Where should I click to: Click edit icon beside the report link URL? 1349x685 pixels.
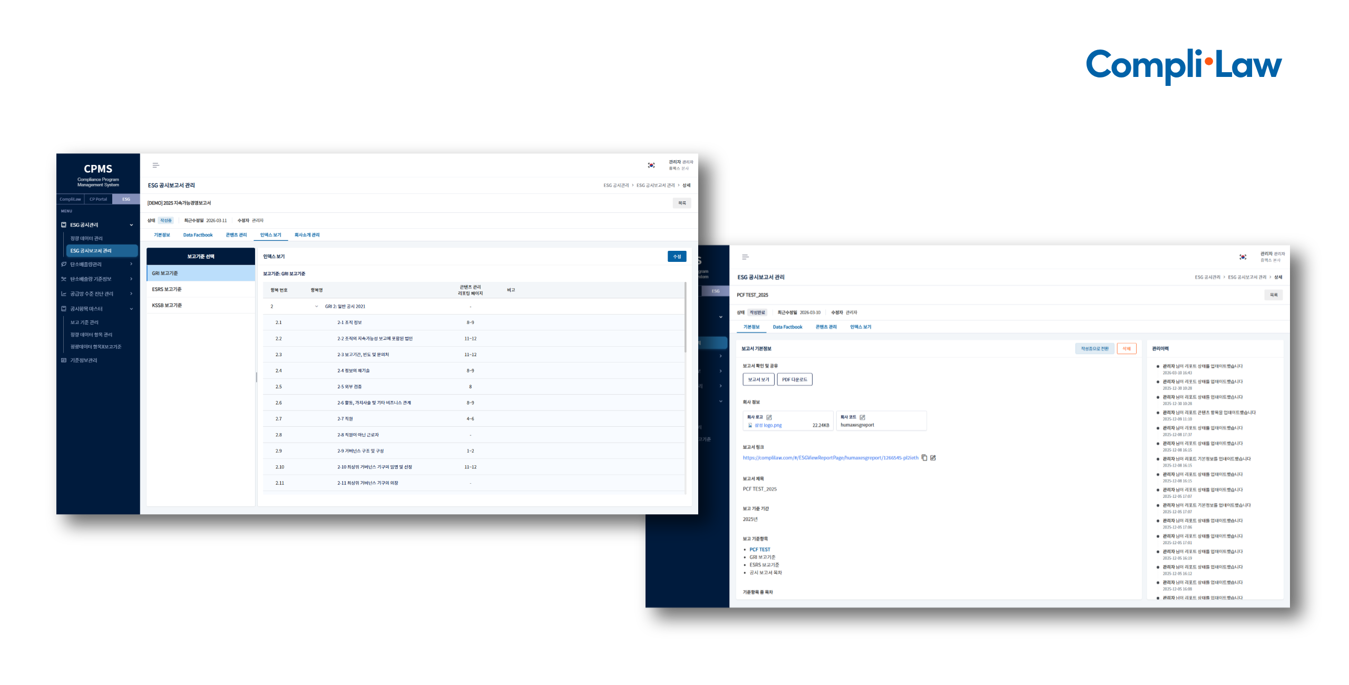(x=933, y=458)
